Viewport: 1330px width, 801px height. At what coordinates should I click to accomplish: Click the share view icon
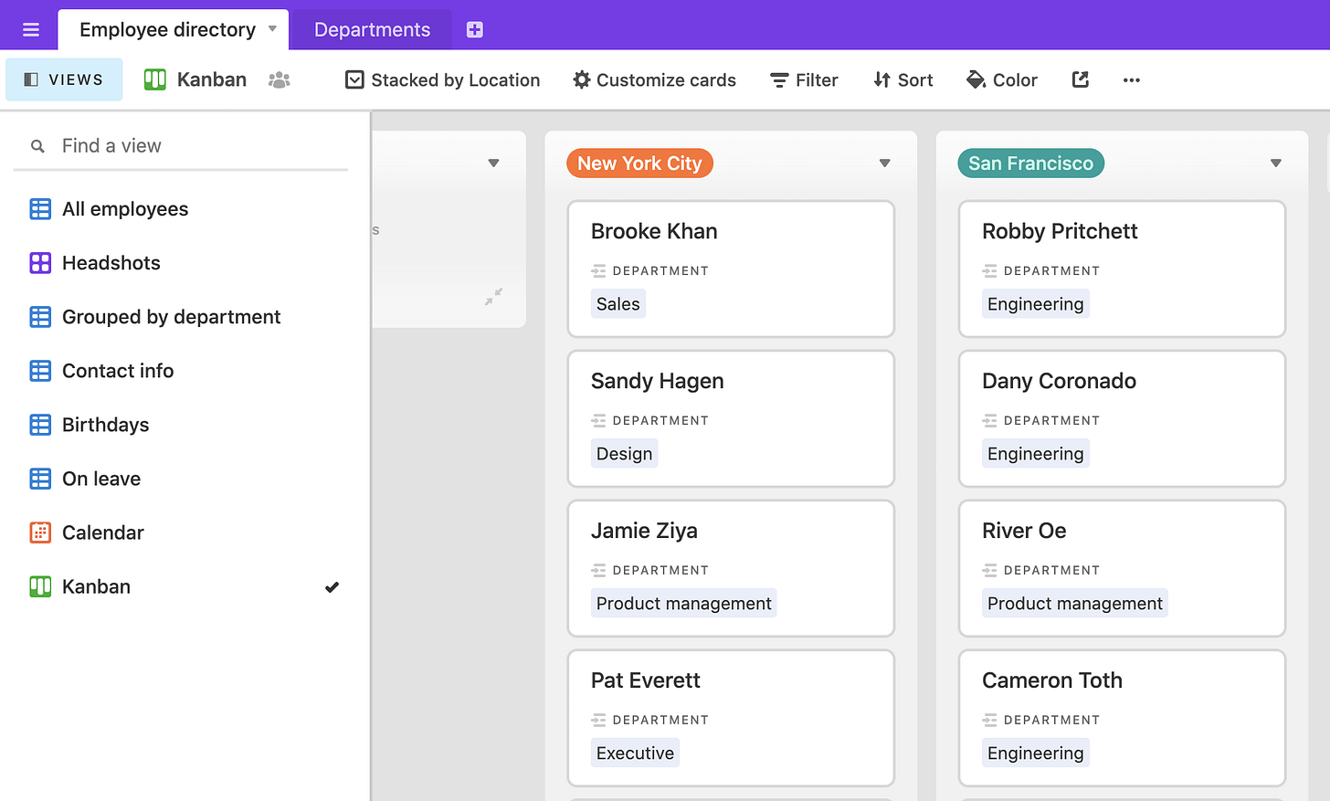pyautogui.click(x=1080, y=79)
